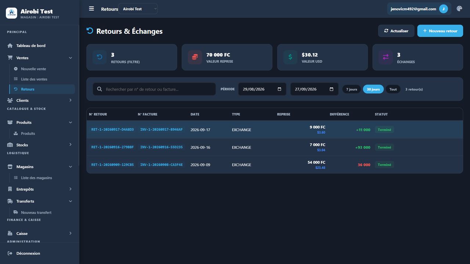Click the user avatar J icon

tap(444, 9)
